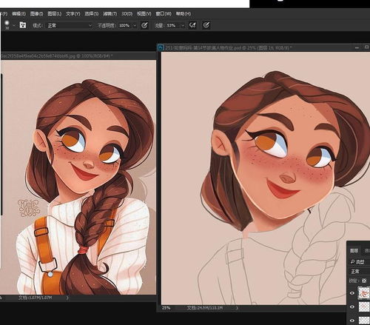The image size is (370, 325).
Task: Open the opacity slider dropdown arrow
Action: (135, 25)
